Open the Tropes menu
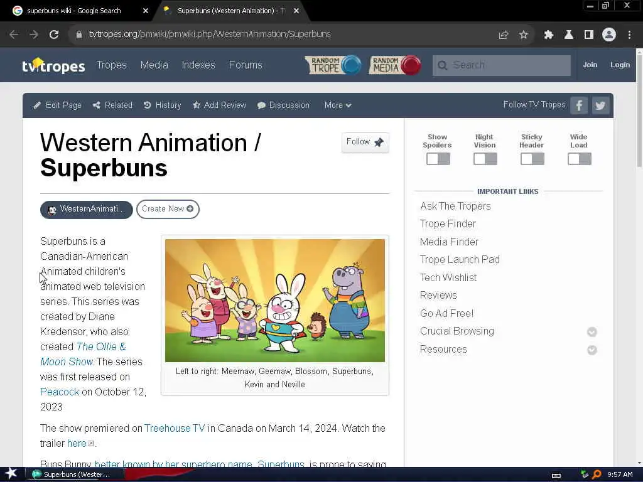 112,65
